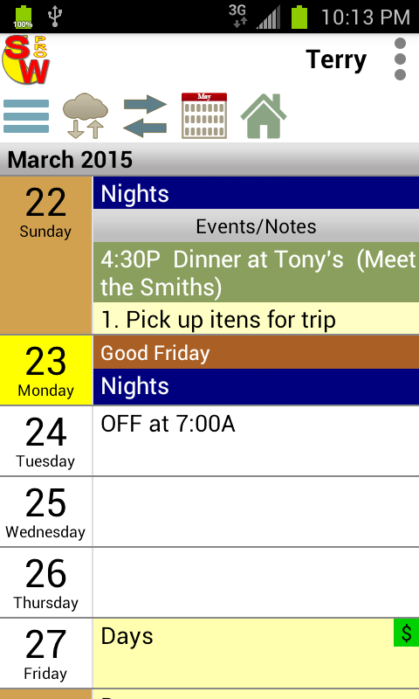Open the month calendar view icon
The width and height of the screenshot is (419, 699).
coord(204,116)
